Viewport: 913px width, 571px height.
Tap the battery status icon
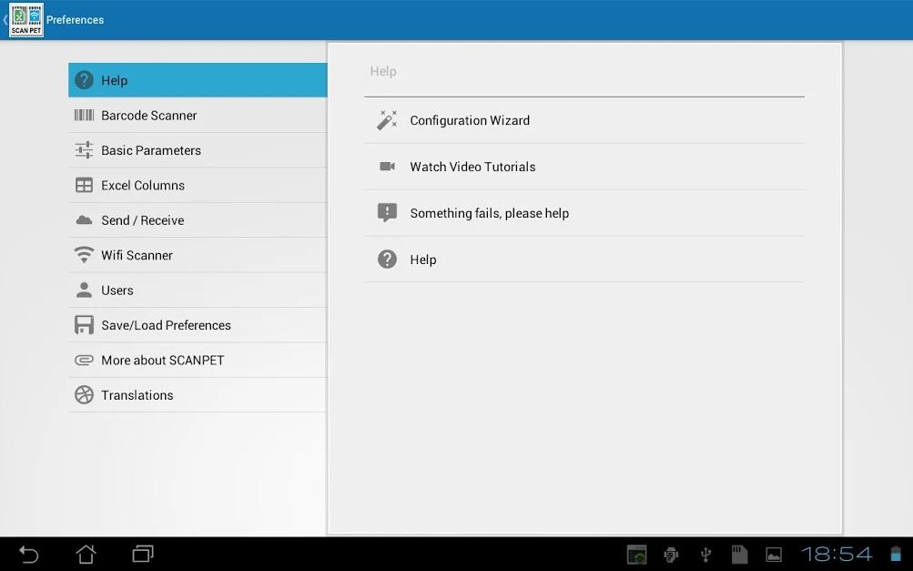(896, 554)
